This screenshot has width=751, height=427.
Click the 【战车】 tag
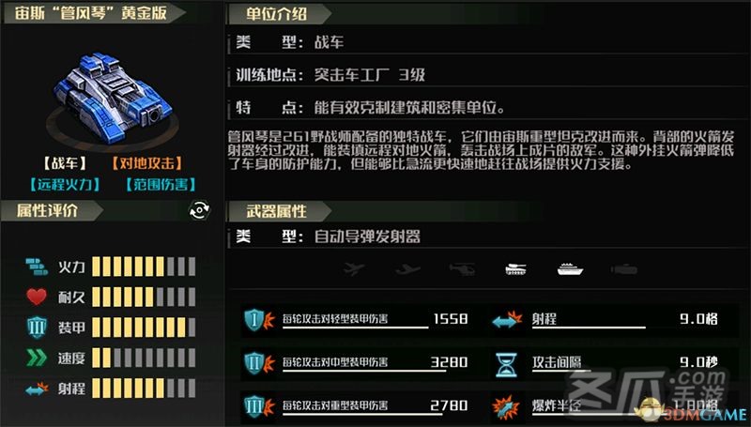[65, 163]
